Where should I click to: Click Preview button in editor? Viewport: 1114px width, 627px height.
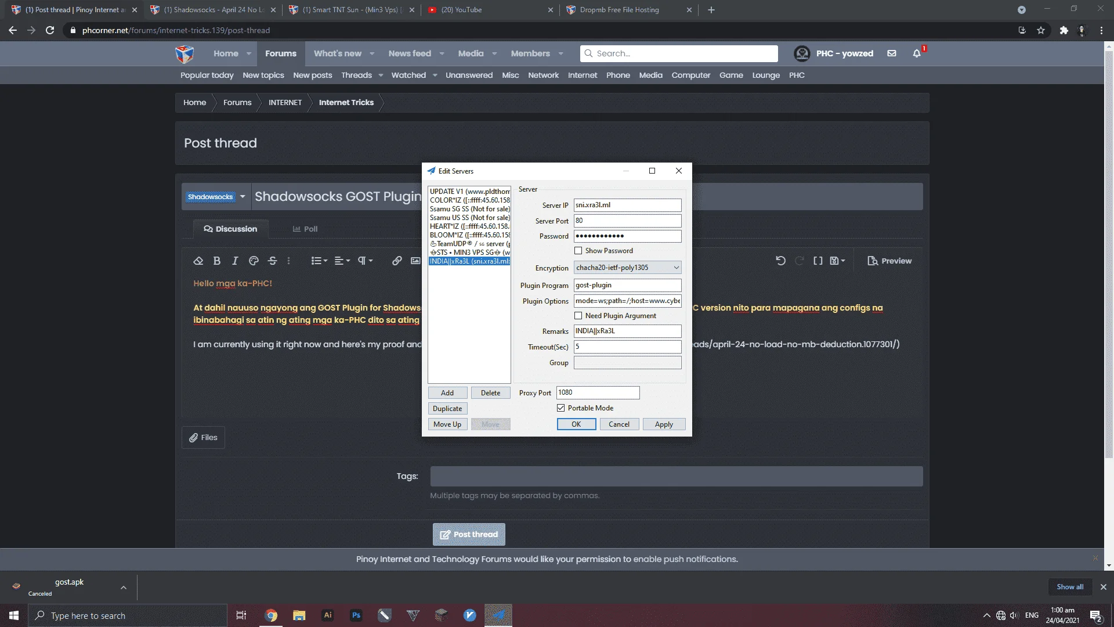click(x=889, y=261)
